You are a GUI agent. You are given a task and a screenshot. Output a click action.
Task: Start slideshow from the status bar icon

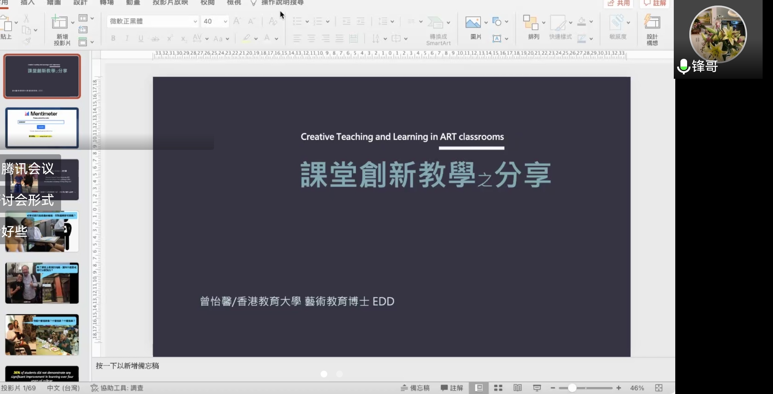point(537,388)
